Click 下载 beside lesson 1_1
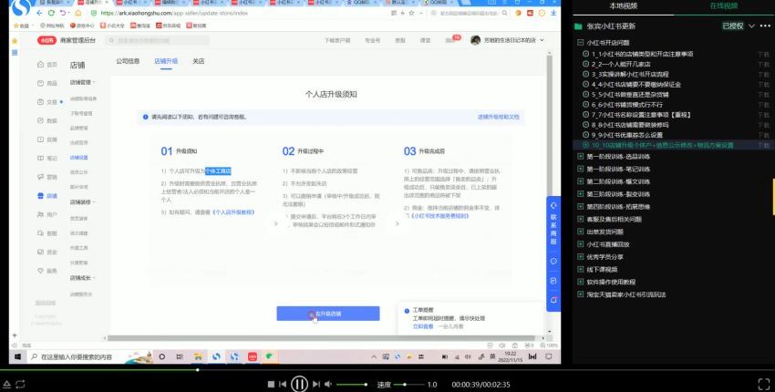This screenshot has width=775, height=392. coord(764,54)
